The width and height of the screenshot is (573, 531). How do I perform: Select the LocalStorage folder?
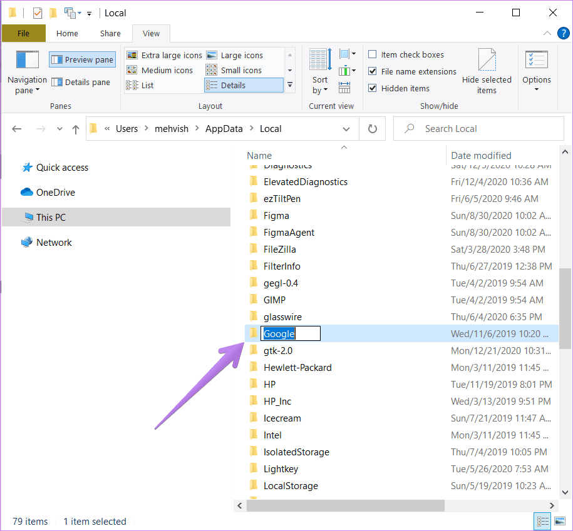tap(291, 485)
